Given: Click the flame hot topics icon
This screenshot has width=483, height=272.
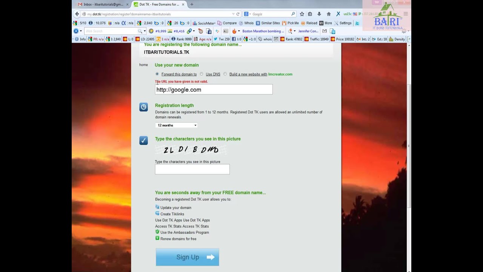Looking at the screenshot, I should 234,31.
